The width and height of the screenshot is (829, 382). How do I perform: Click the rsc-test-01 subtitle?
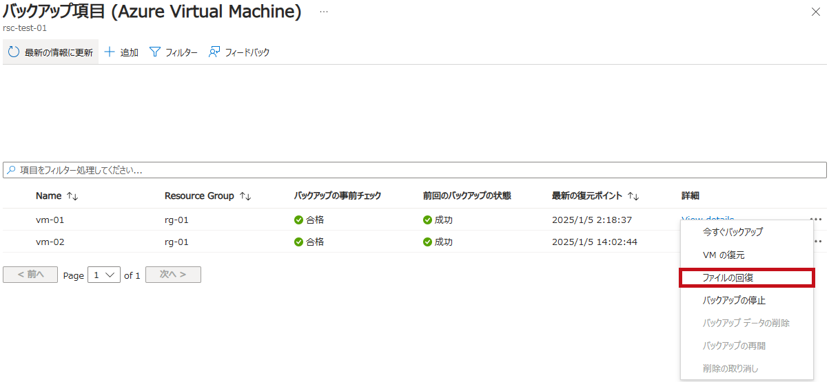click(25, 28)
